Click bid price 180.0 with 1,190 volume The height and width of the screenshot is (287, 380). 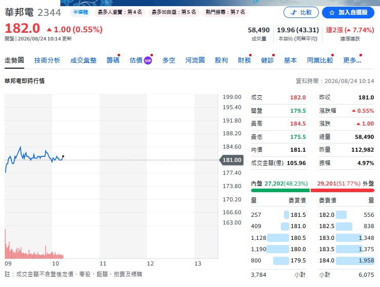click(278, 249)
